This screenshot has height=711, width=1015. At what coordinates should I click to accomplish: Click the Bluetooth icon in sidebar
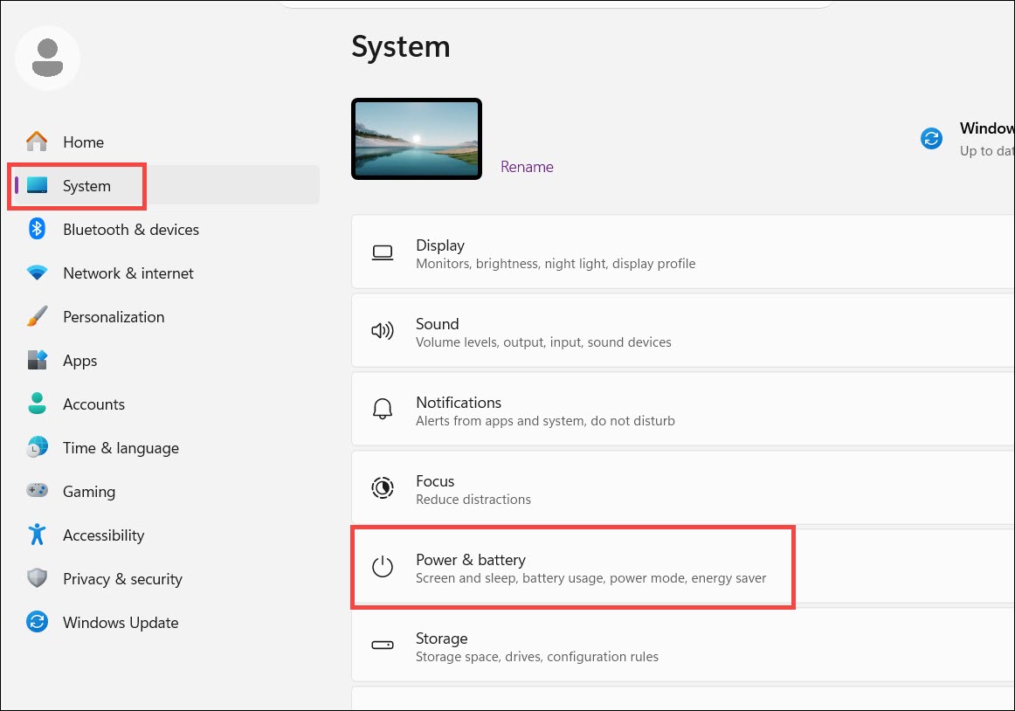point(37,229)
